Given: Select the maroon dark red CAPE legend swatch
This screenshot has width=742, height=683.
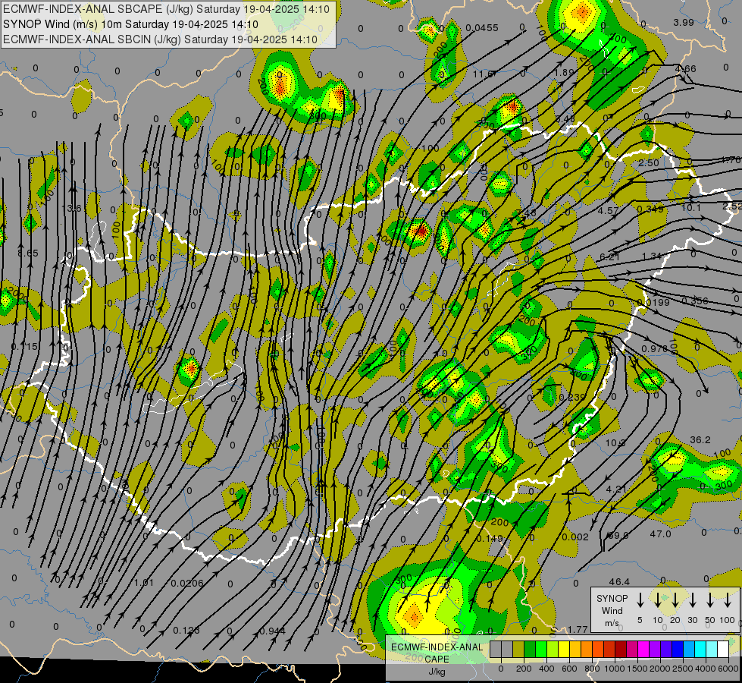Looking at the screenshot, I should pyautogui.click(x=621, y=649).
